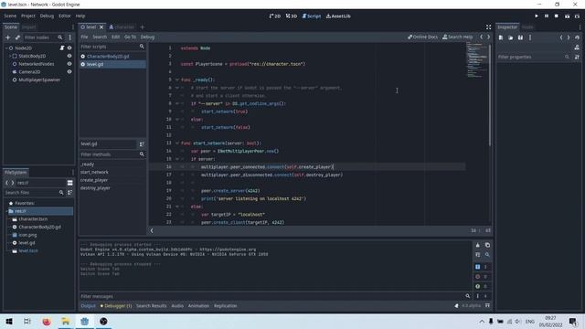This screenshot has width=585, height=329.
Task: Open Scene dock options menu
Action: (73, 27)
